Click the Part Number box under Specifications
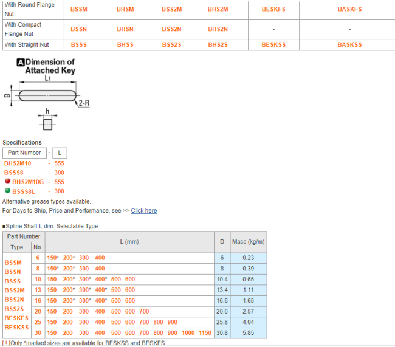 [24, 153]
